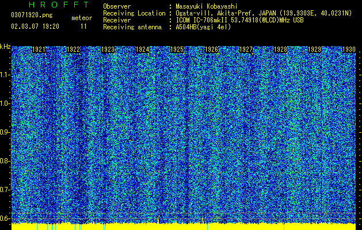Click the 1922 time marker

coord(73,49)
